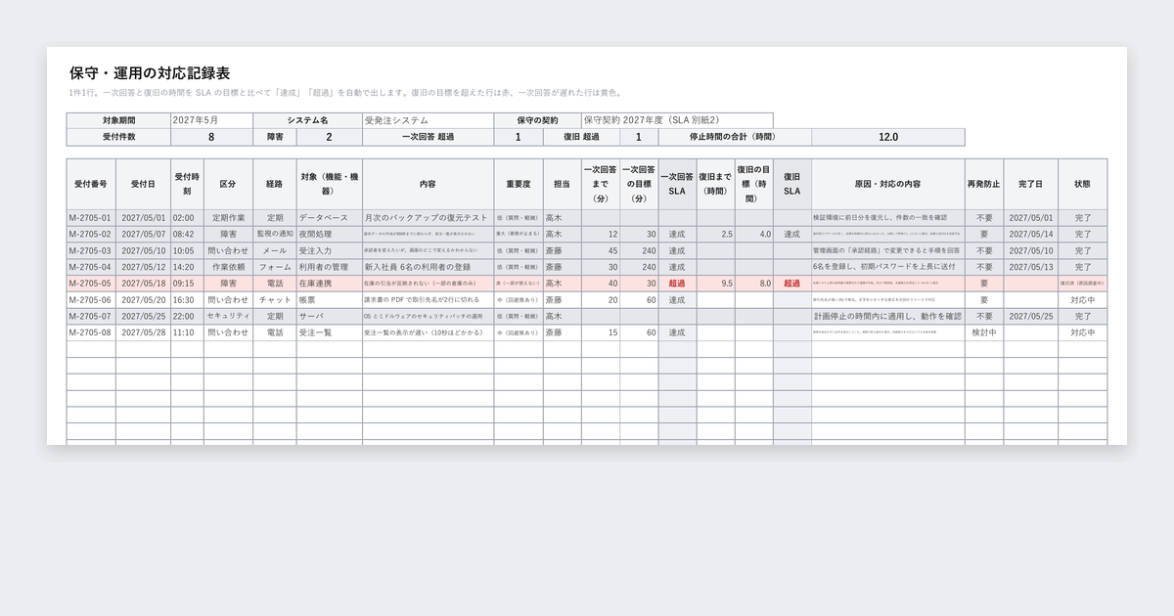Click 計画停止の時間内に適用し、動作を確認 cell
This screenshot has height=616, width=1174.
pyautogui.click(x=888, y=316)
